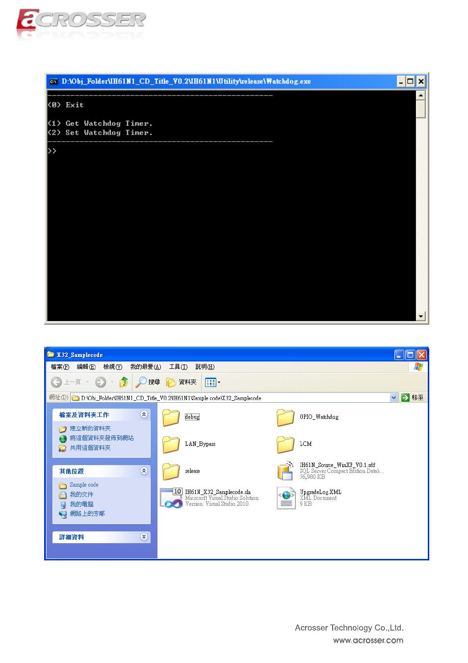Select the LAN_Bypass folder icon

171,444
